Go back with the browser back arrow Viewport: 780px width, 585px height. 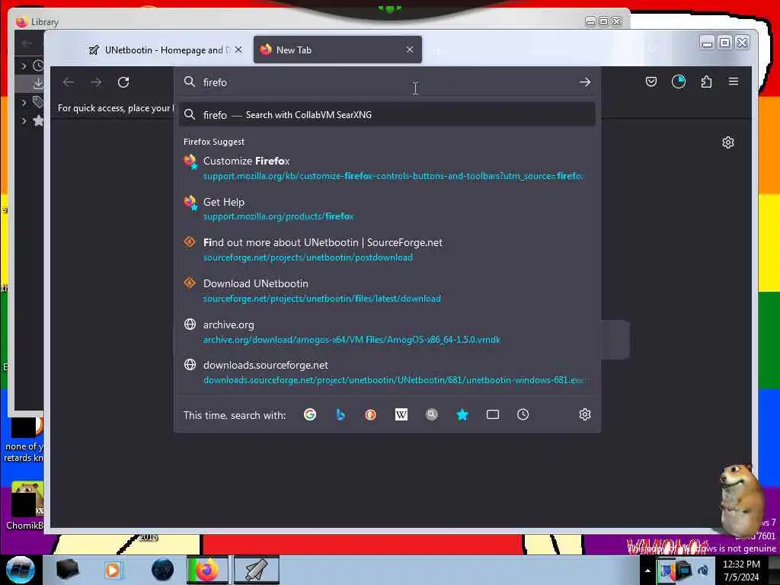click(69, 82)
